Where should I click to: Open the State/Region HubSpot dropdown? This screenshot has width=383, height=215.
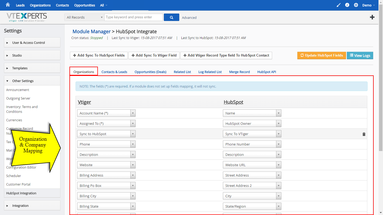252,206
